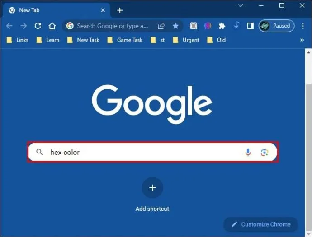The image size is (312, 237).
Task: Toggle the side panel icon
Action: 250,26
